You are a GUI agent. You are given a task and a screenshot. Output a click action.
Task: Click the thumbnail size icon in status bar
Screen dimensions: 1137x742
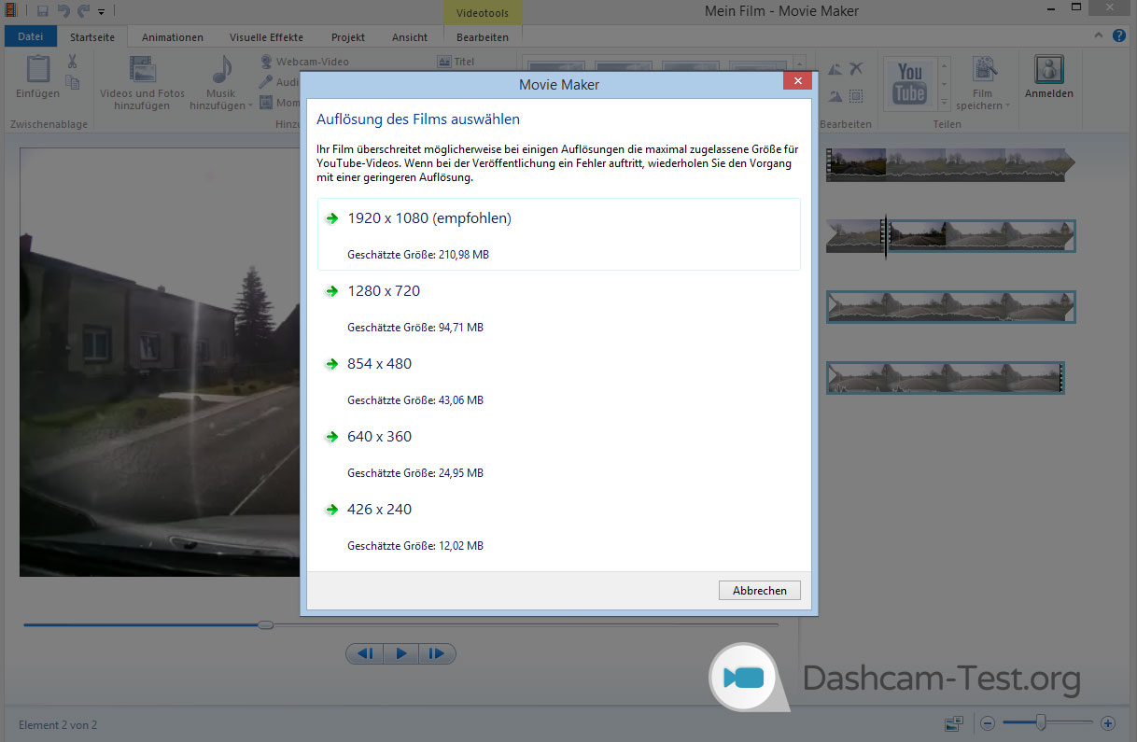[x=954, y=722]
